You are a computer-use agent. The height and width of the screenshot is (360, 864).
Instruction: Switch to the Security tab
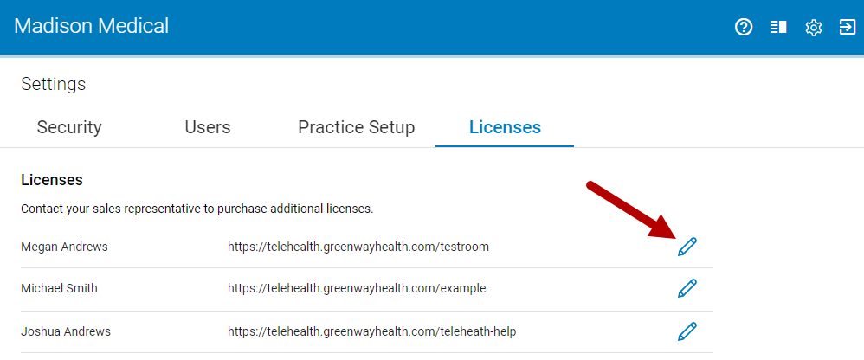pyautogui.click(x=69, y=127)
